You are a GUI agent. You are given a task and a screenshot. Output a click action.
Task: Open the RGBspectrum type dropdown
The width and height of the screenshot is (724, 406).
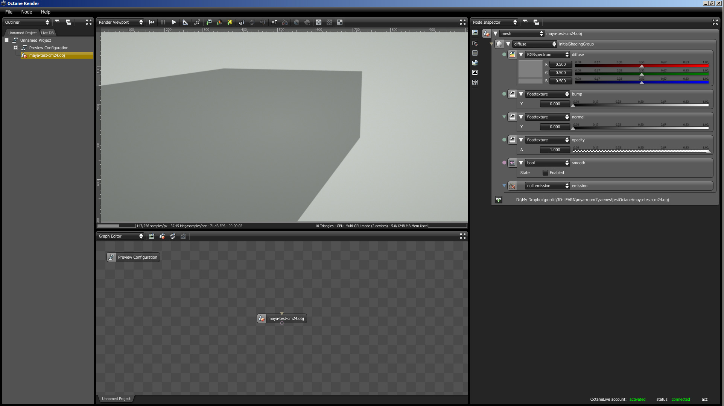pyautogui.click(x=548, y=55)
